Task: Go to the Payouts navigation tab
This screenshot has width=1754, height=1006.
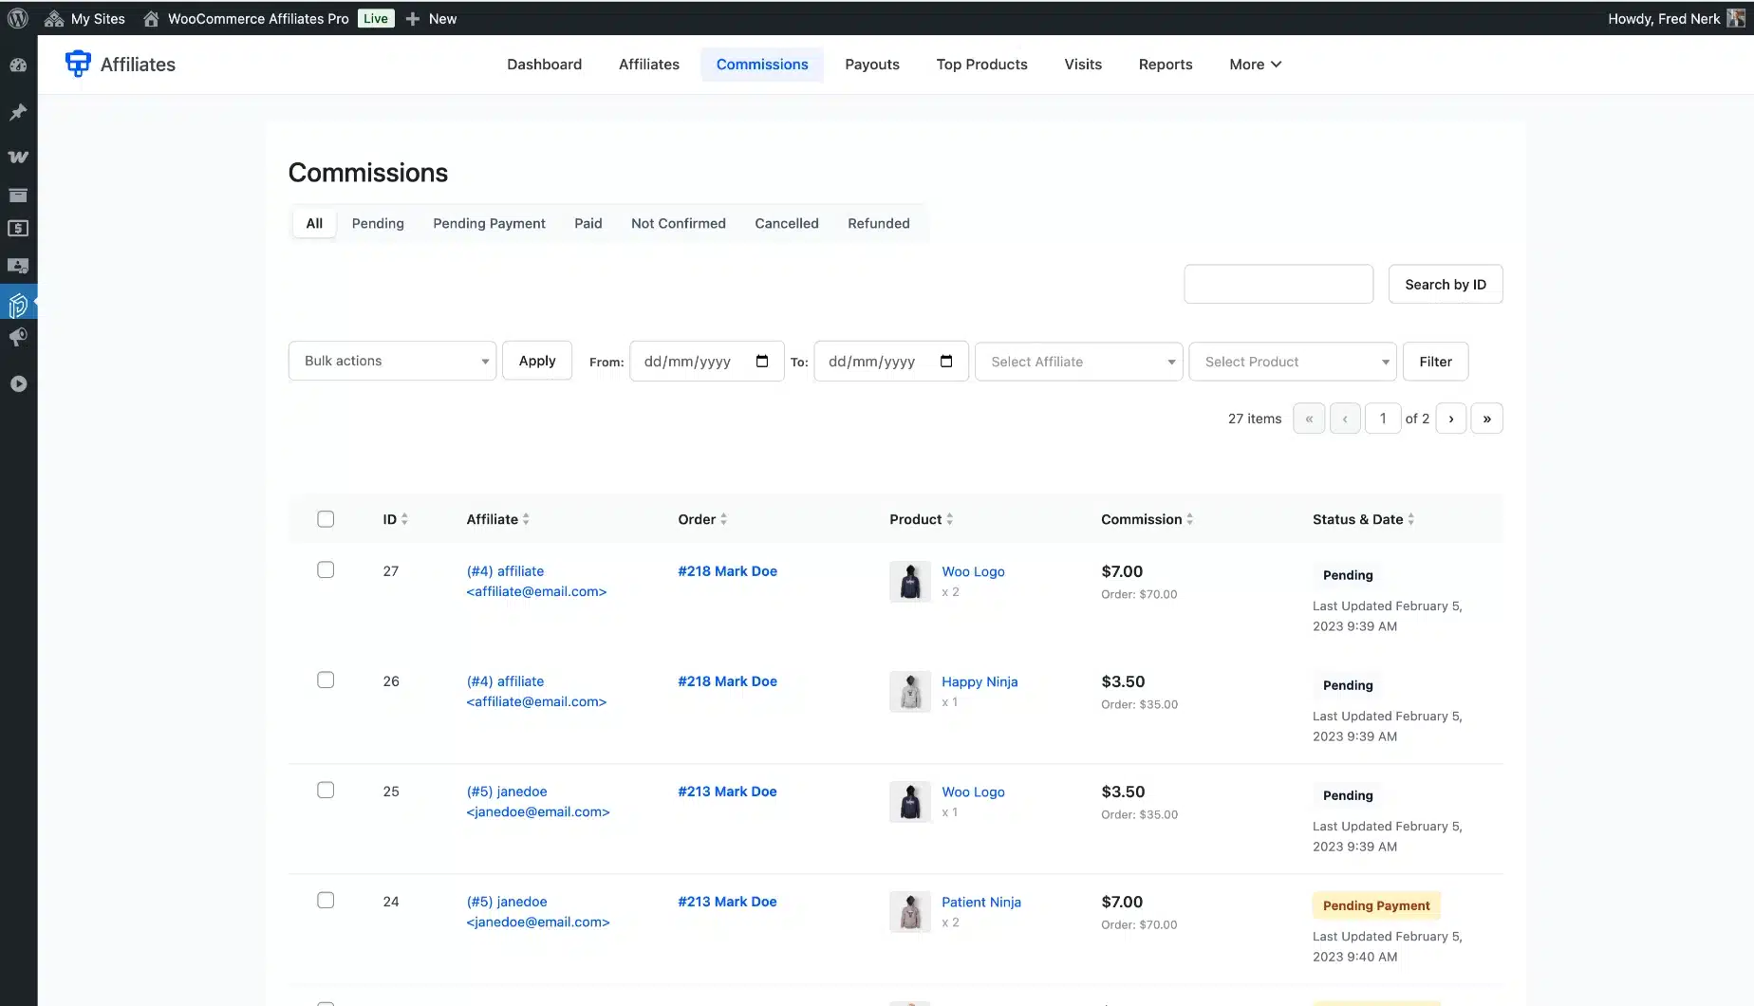Action: coord(871,65)
